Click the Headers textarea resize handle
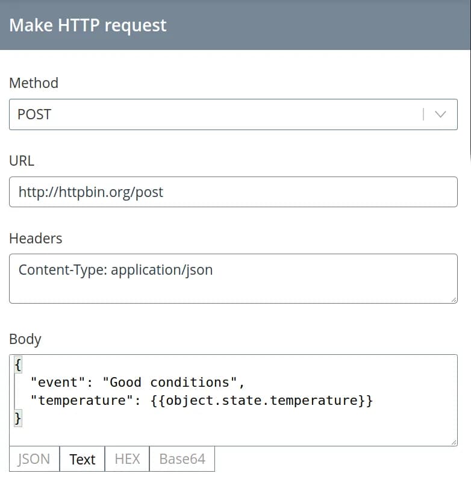The width and height of the screenshot is (471, 494). pyautogui.click(x=454, y=299)
